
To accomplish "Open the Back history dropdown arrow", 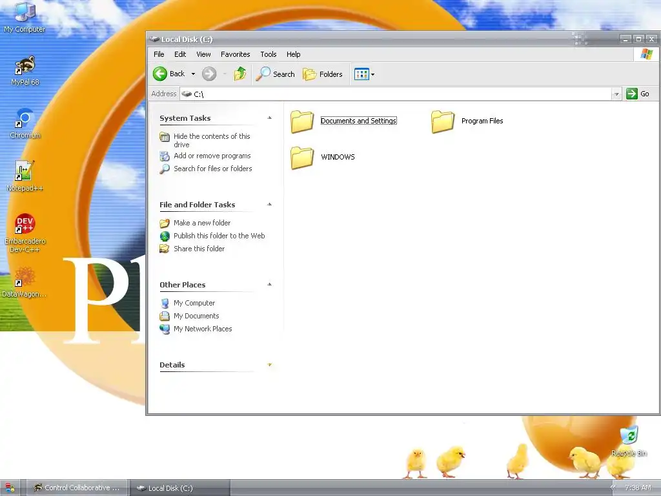I will tap(193, 74).
